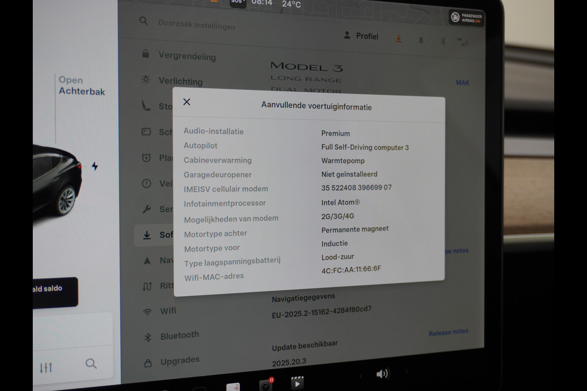The width and height of the screenshot is (587, 391).
Task: Lower volume with the left chevron
Action: click(361, 376)
